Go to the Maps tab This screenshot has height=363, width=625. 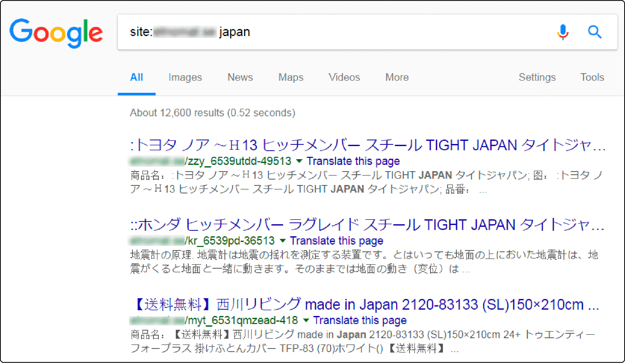point(291,77)
